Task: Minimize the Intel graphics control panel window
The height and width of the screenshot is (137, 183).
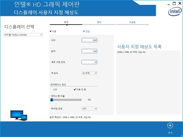Action: [169, 4]
